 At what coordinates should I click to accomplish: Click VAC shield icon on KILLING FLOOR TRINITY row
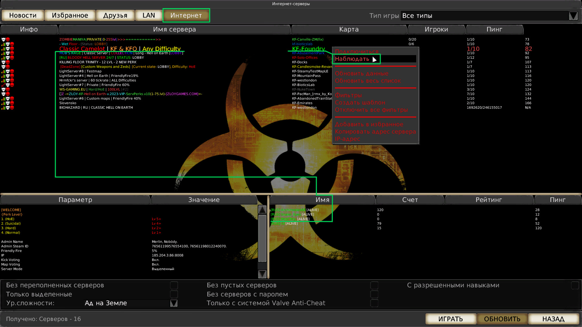pyautogui.click(x=3, y=62)
